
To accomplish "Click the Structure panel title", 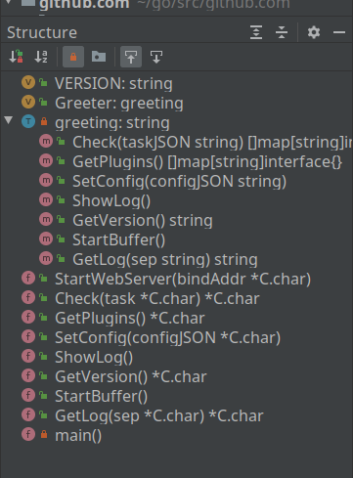I will (42, 32).
